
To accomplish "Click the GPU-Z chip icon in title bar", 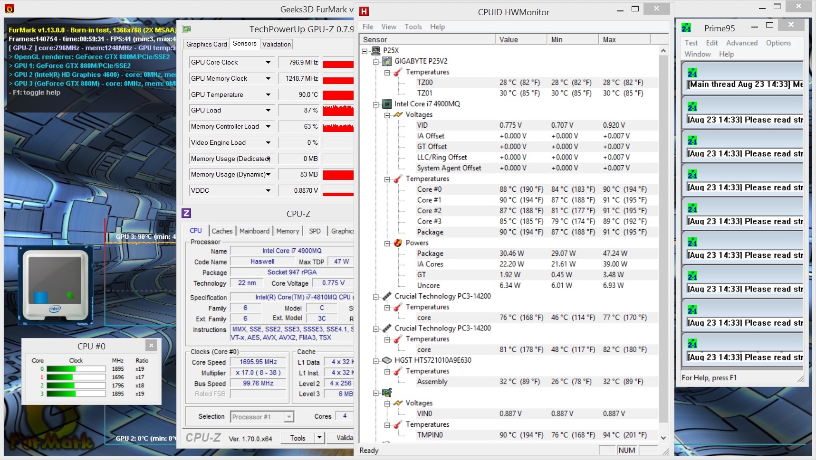I will 187,29.
